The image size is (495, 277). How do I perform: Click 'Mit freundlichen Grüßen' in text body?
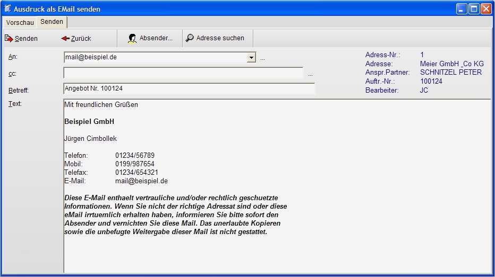click(x=101, y=104)
